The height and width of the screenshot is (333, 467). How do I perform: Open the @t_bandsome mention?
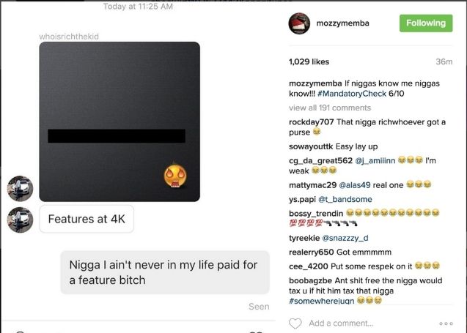click(x=345, y=199)
